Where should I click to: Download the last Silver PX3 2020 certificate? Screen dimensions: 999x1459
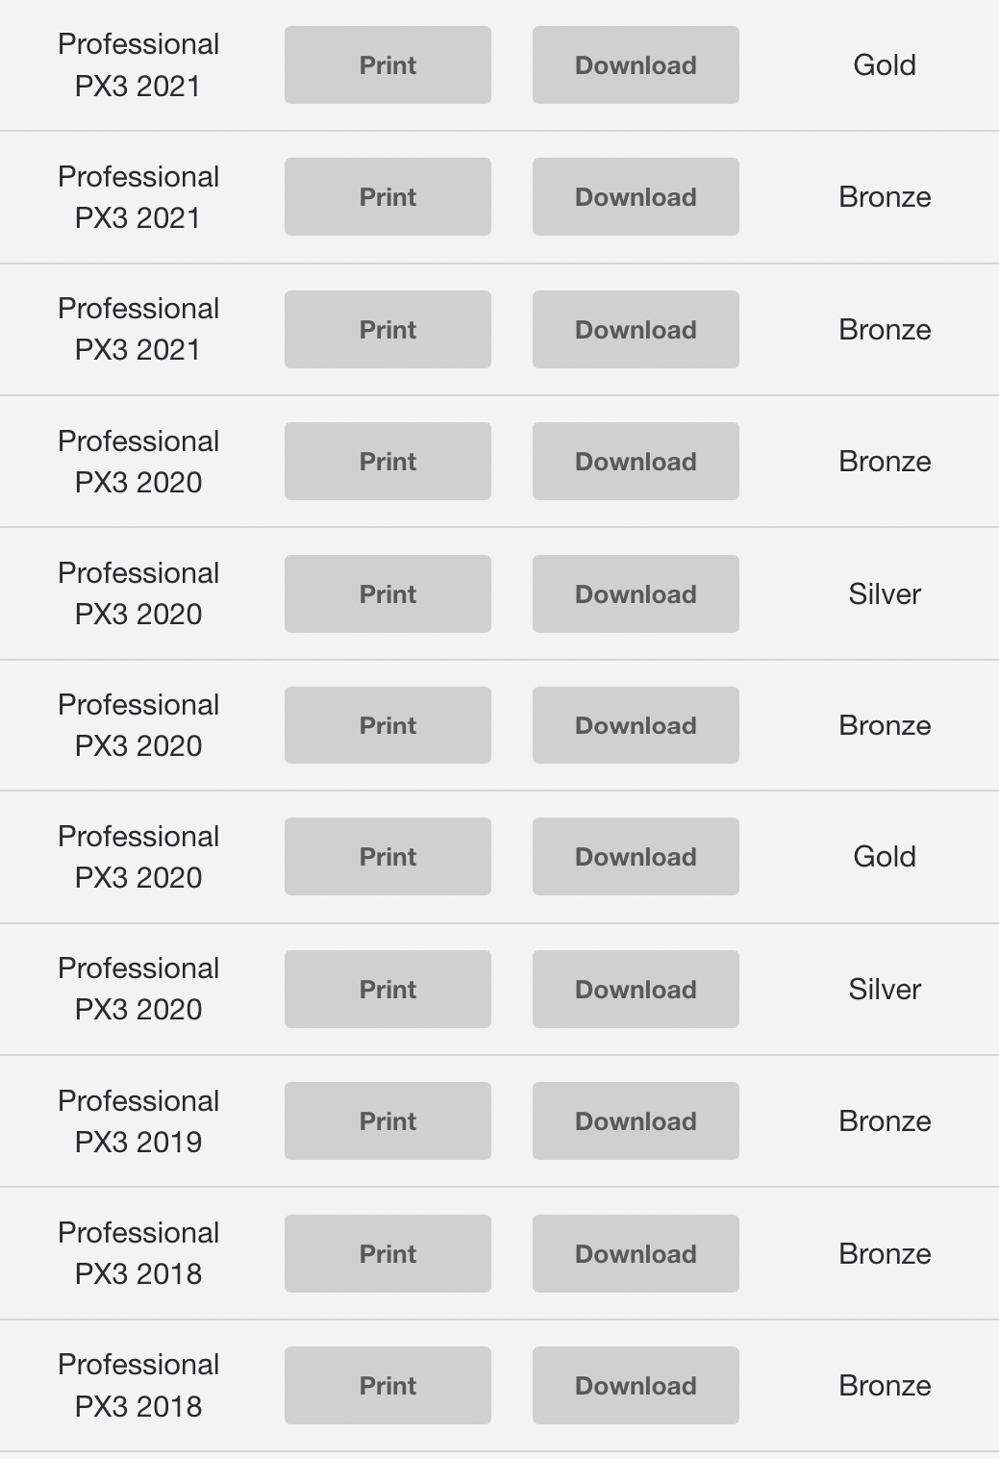(635, 989)
